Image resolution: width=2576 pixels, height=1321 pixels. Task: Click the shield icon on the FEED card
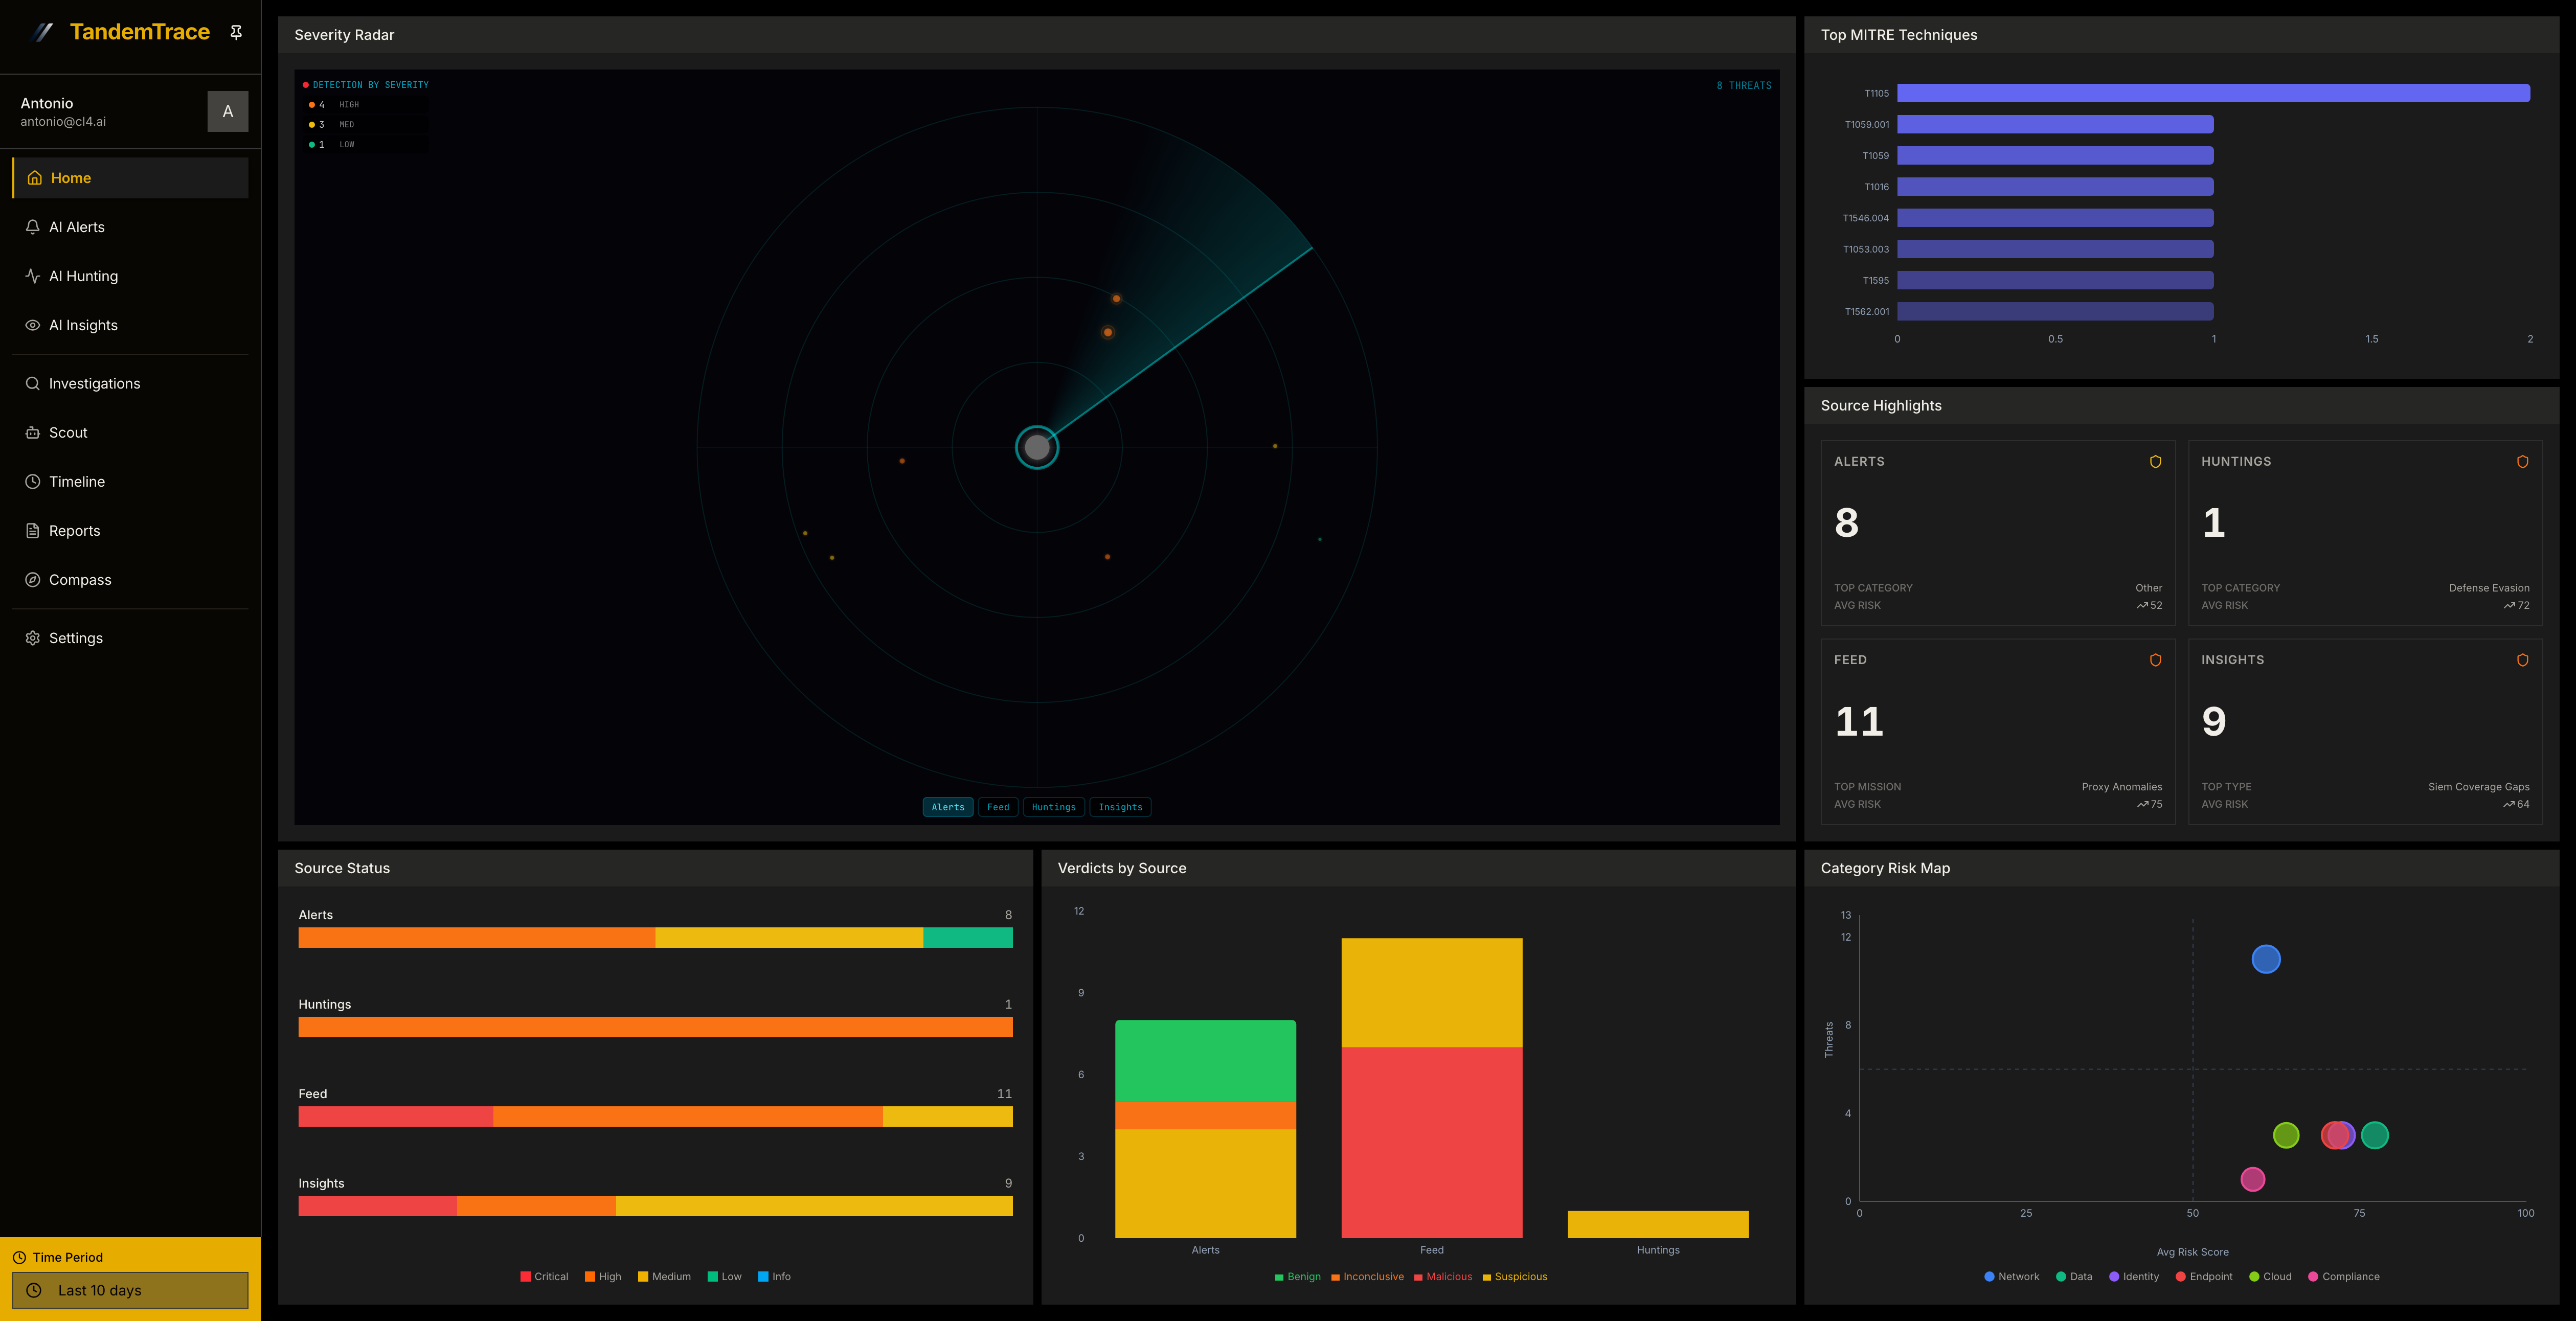pos(2155,660)
